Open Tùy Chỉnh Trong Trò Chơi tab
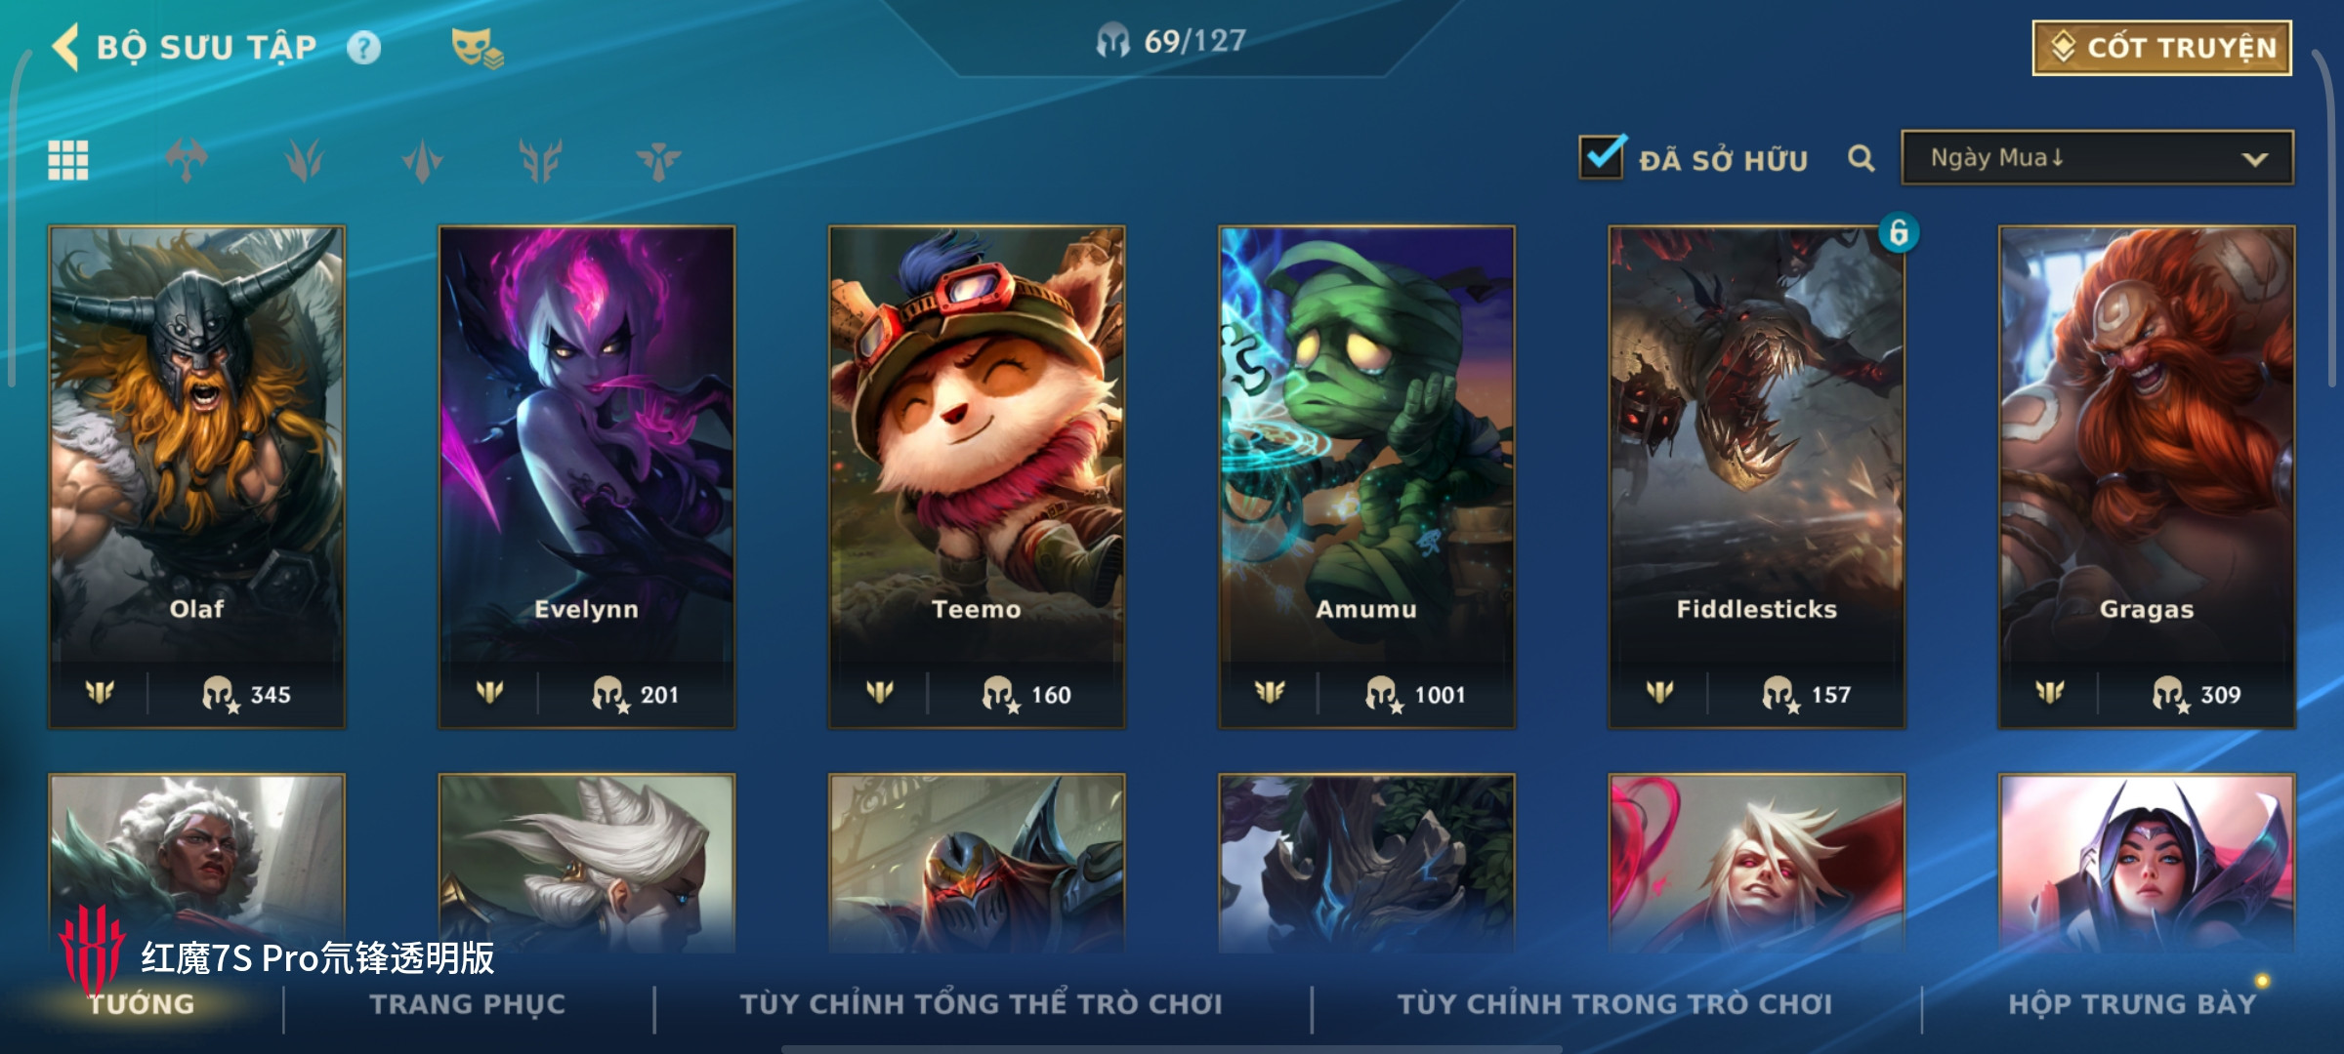2344x1054 pixels. click(1614, 1004)
